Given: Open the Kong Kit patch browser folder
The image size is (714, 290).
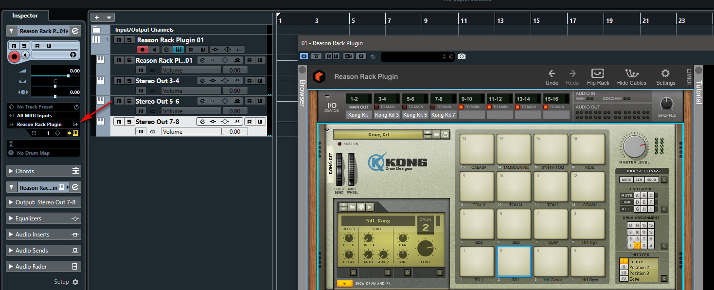Looking at the screenshot, I should pos(437,135).
